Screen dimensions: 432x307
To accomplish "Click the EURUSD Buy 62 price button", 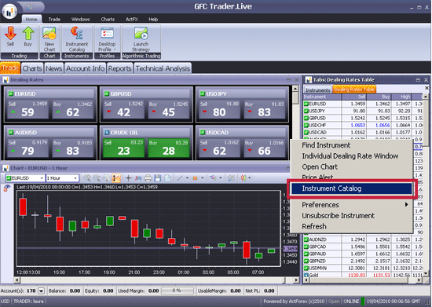I will [x=73, y=110].
